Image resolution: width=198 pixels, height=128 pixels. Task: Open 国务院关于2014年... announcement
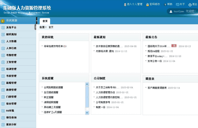click(159, 46)
